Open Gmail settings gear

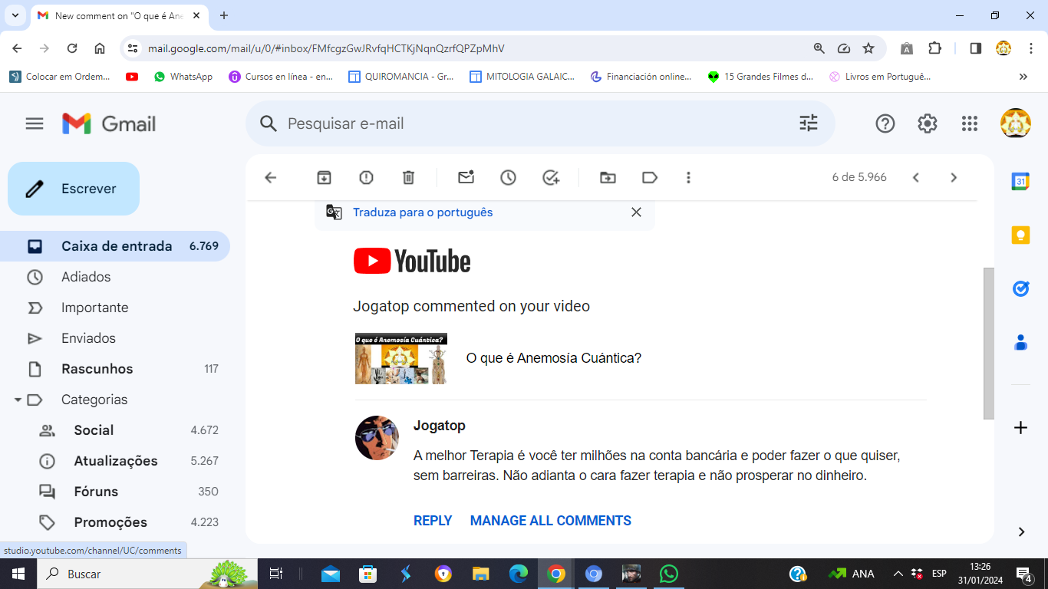tap(928, 123)
